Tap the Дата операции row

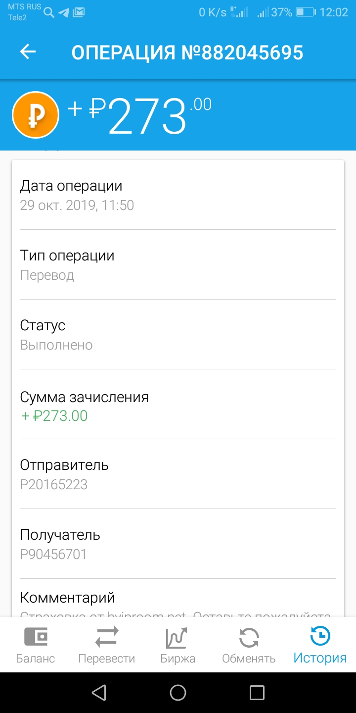pos(178,195)
